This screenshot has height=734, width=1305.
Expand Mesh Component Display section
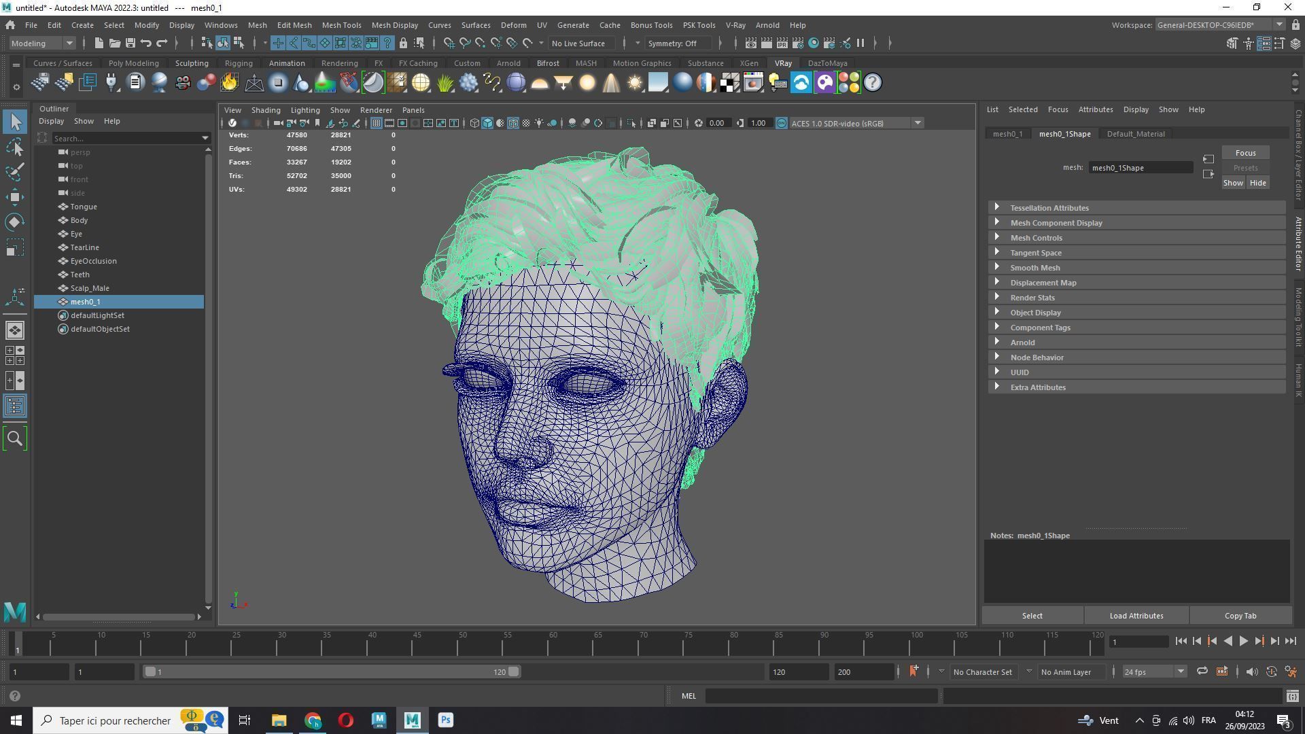1136,223
